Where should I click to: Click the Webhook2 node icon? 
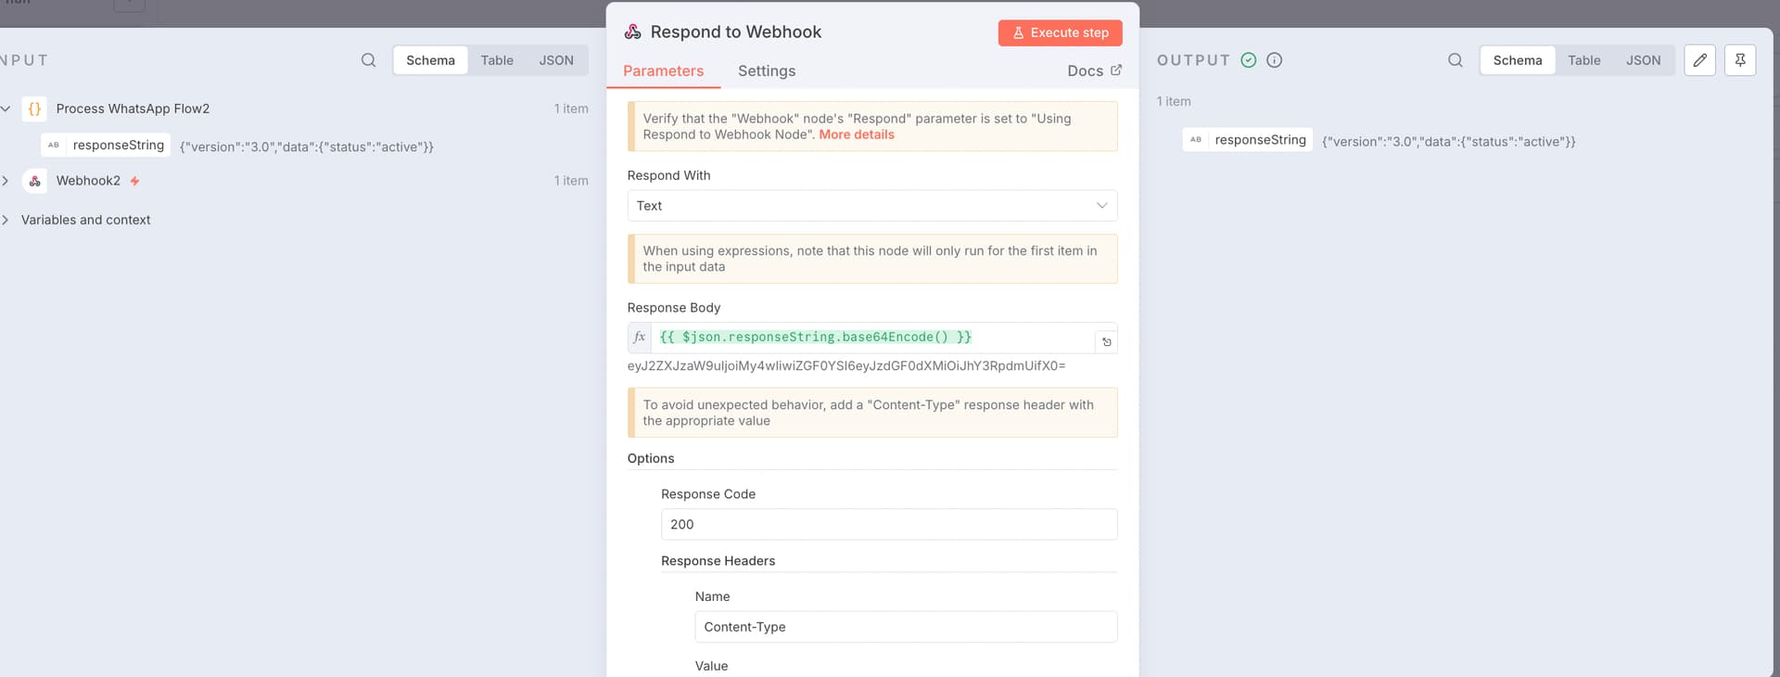tap(34, 181)
